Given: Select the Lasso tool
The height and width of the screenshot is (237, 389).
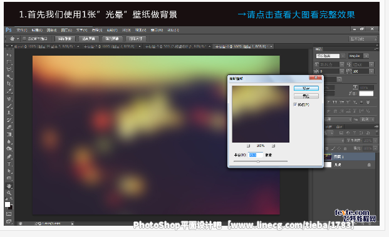Looking at the screenshot, I should (x=9, y=69).
